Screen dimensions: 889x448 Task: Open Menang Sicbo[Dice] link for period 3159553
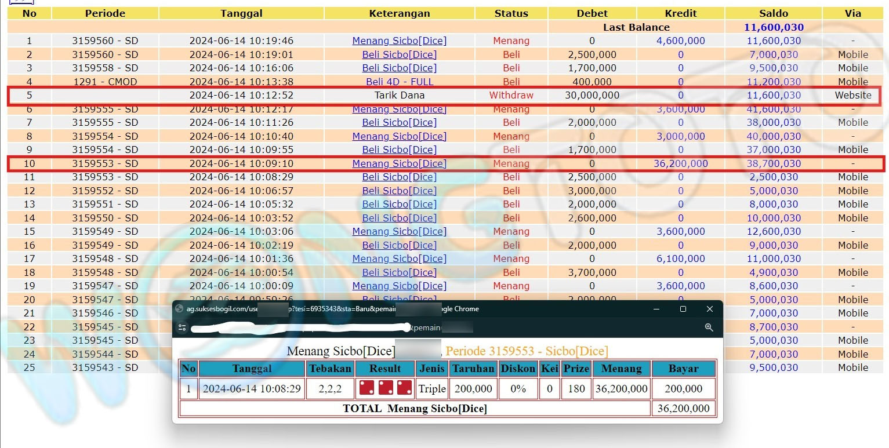[400, 163]
